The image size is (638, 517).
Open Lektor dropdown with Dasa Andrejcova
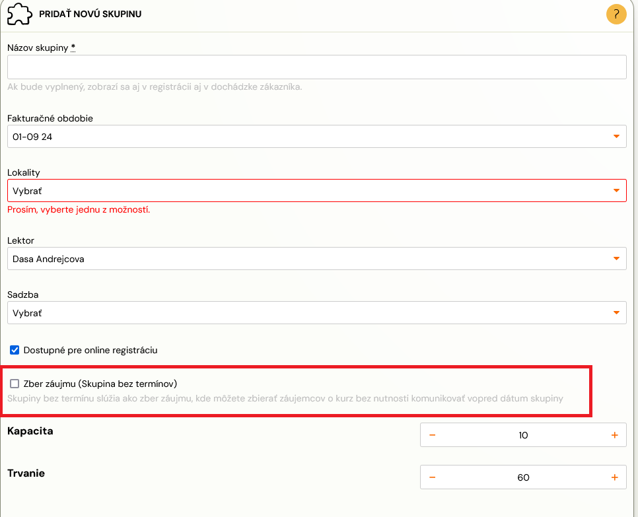(x=316, y=259)
